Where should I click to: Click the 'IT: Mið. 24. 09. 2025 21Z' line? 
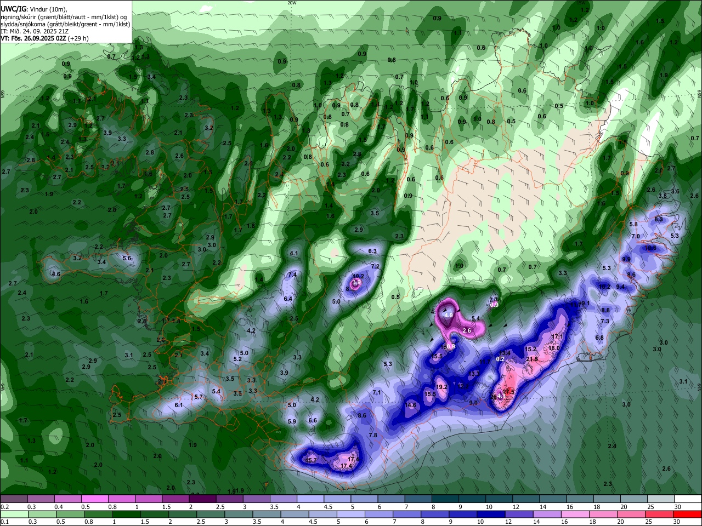(33, 31)
